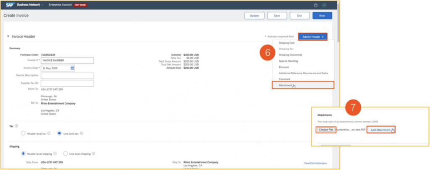This screenshot has width=430, height=170.
Task: Open the Invoice Date calendar picker icon
Action: (72, 68)
